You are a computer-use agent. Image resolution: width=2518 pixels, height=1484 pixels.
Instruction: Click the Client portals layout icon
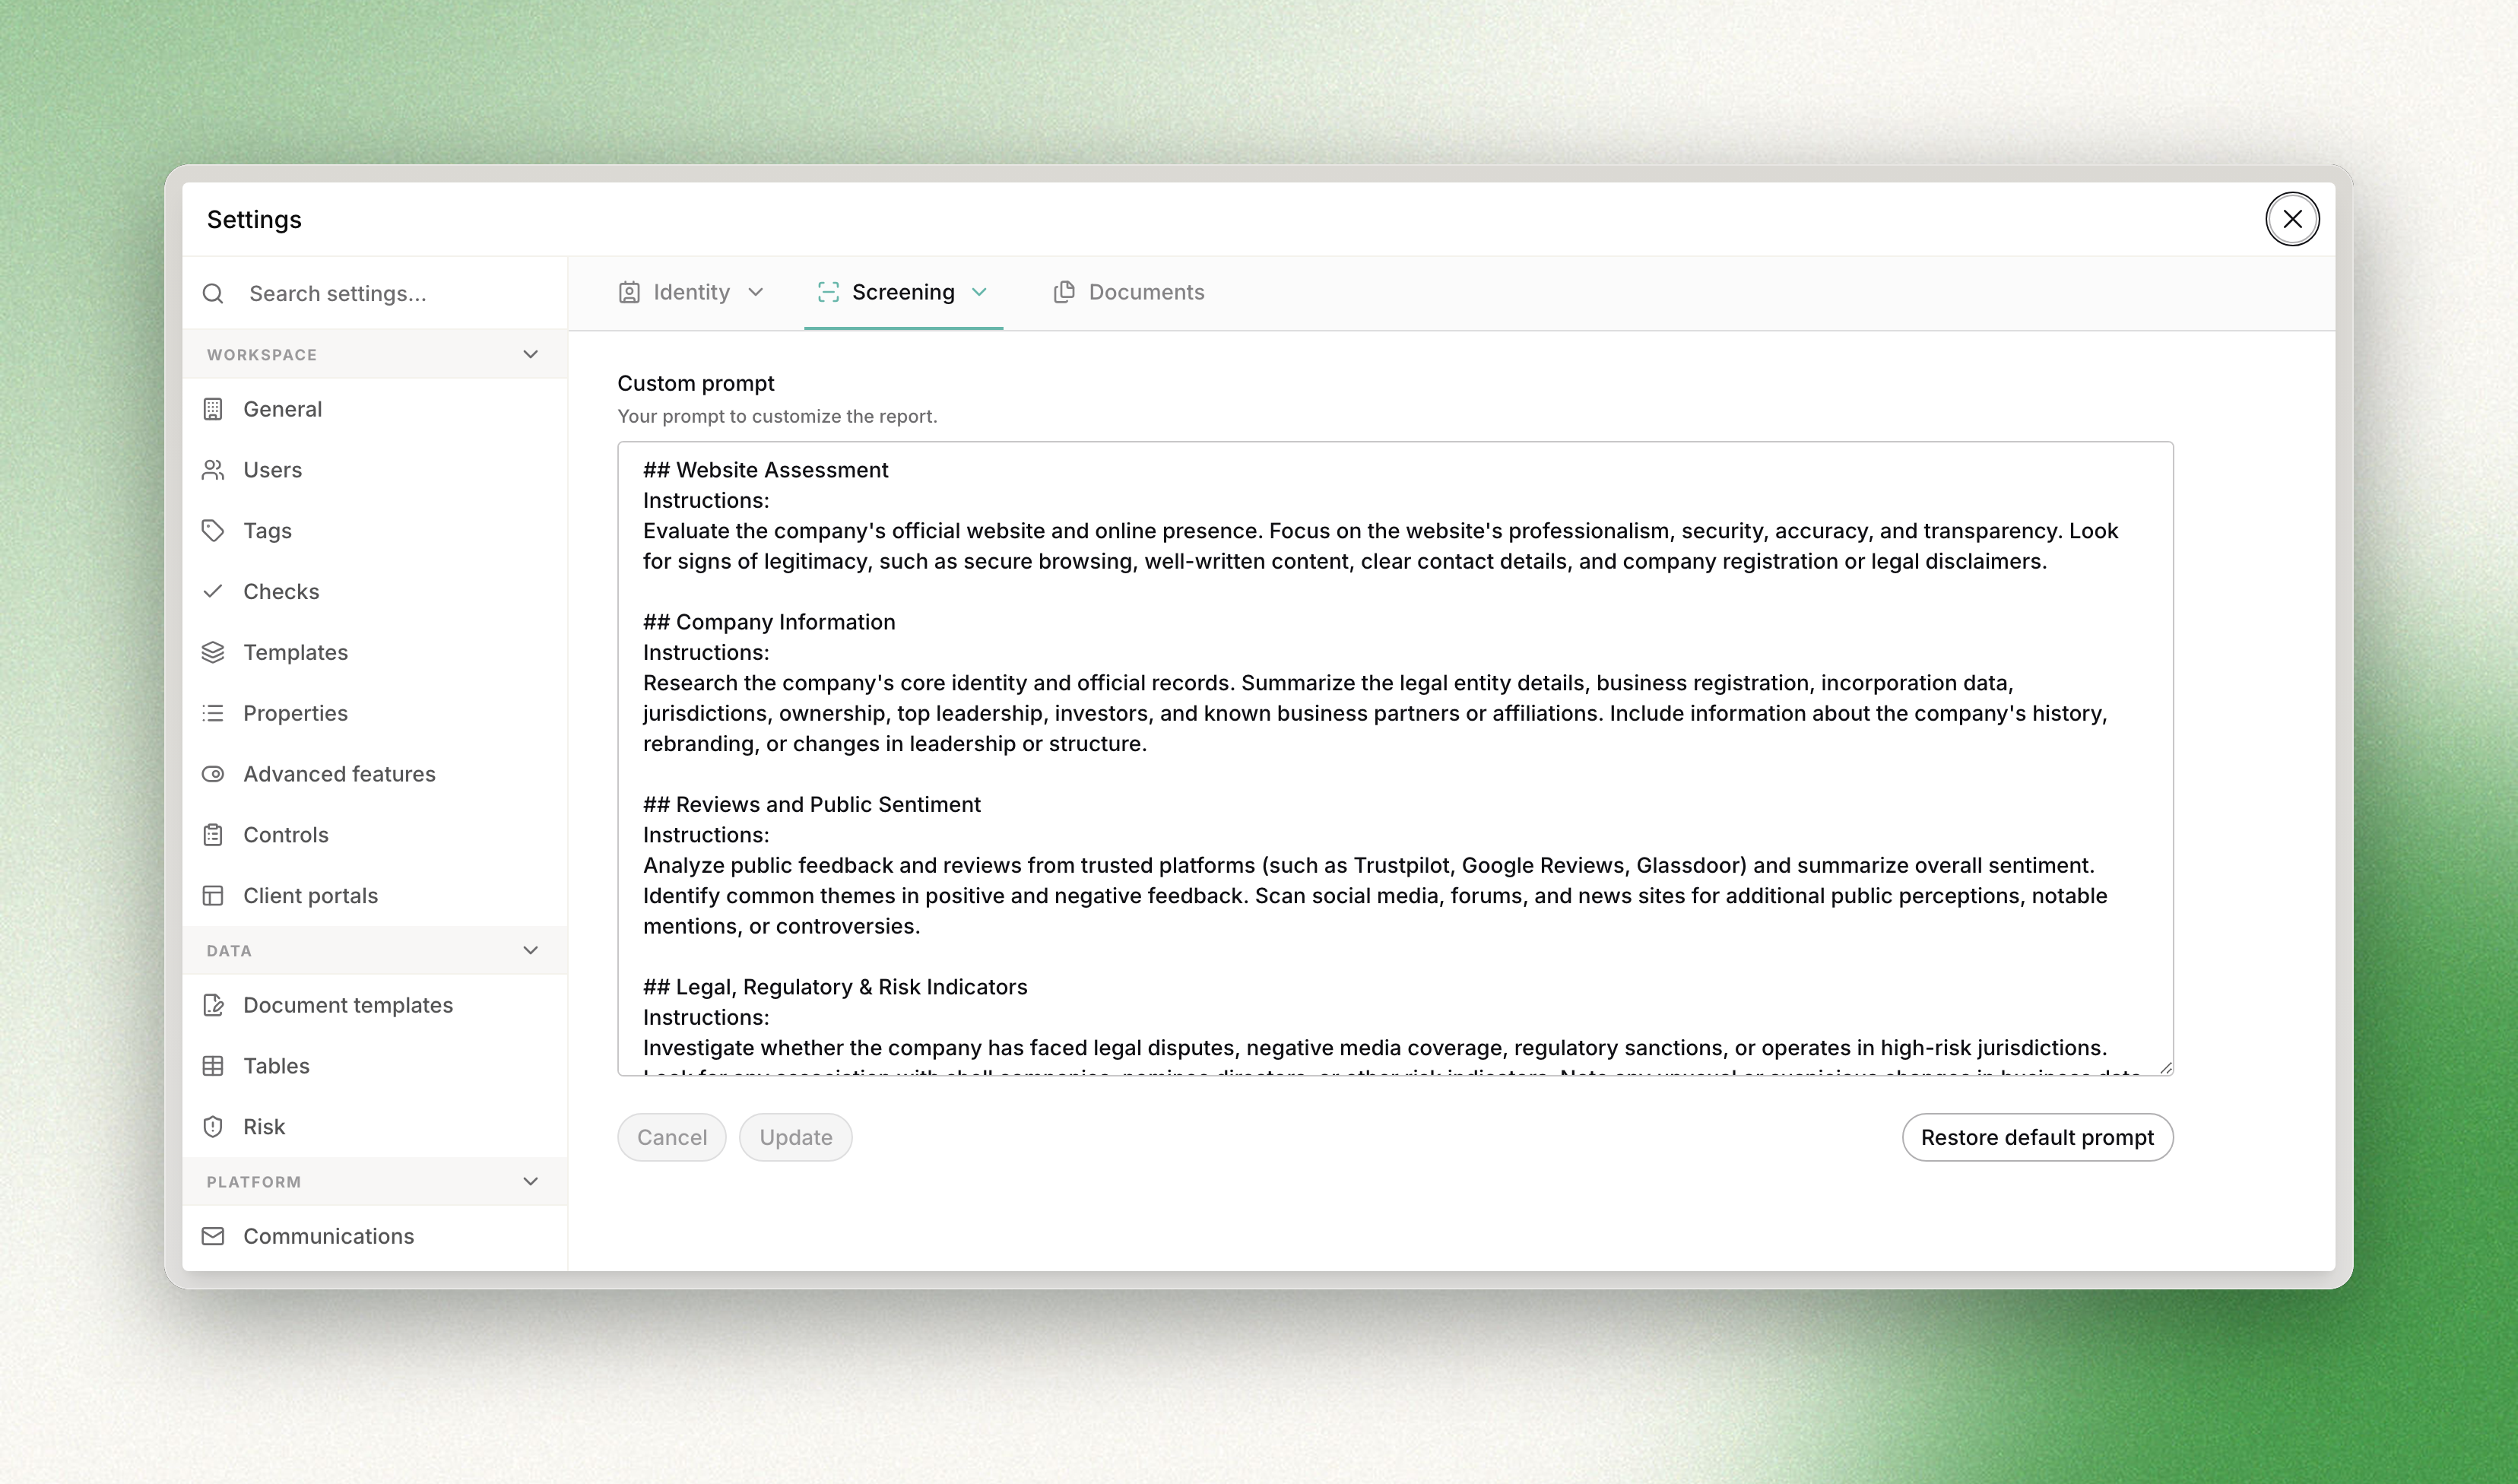pyautogui.click(x=213, y=896)
